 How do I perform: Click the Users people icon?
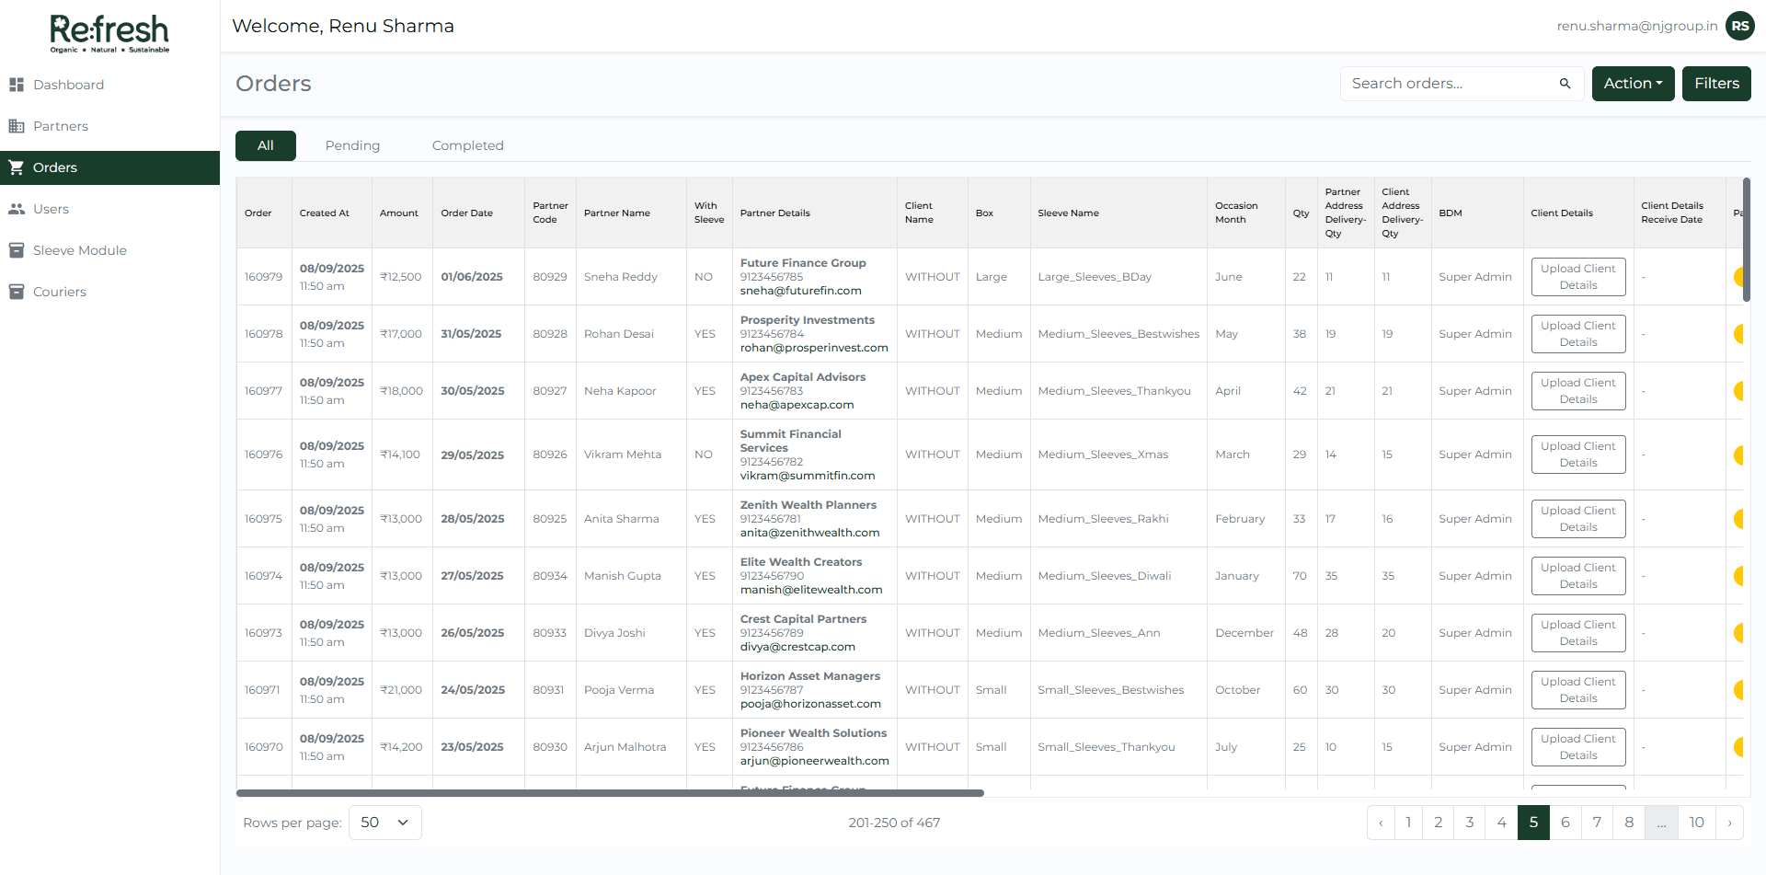(x=16, y=209)
